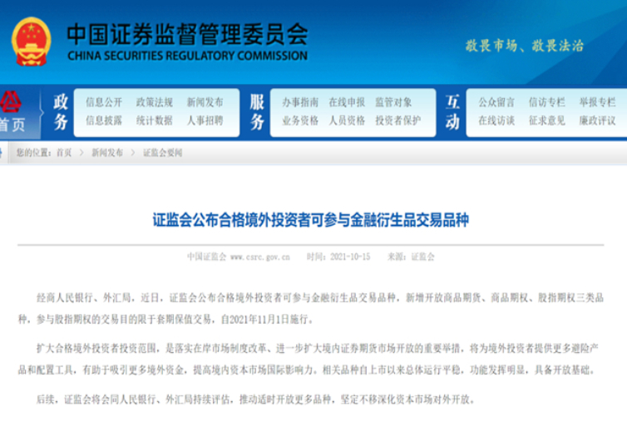Image resolution: width=627 pixels, height=431 pixels.
Task: Go to 新闻发布 in the navigation panel
Action: [x=205, y=102]
